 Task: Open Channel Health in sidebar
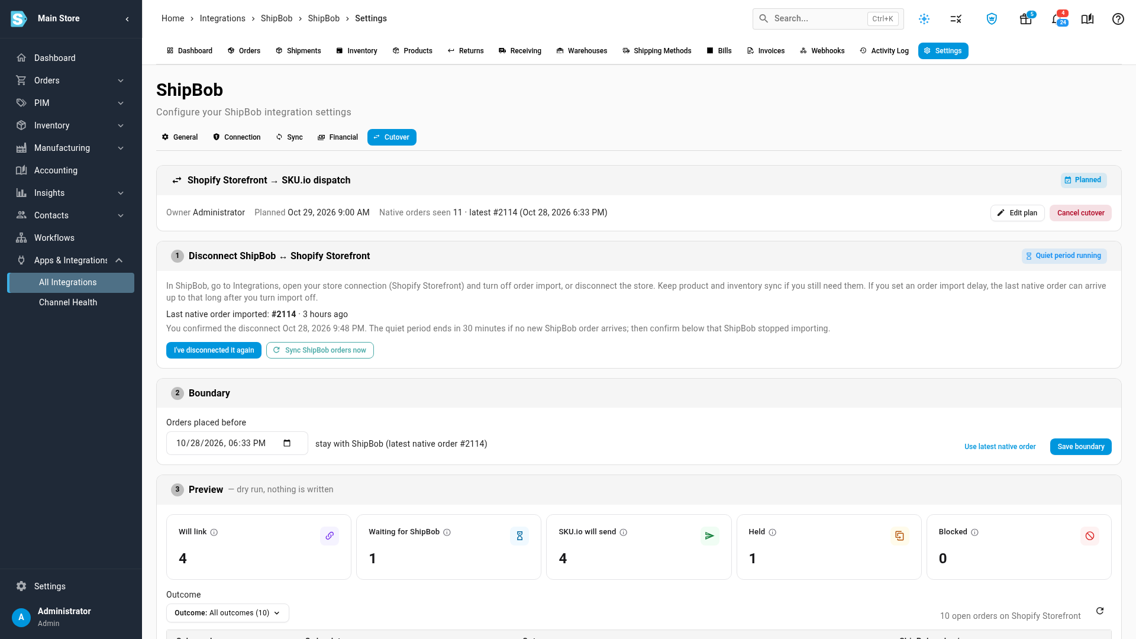point(71,302)
